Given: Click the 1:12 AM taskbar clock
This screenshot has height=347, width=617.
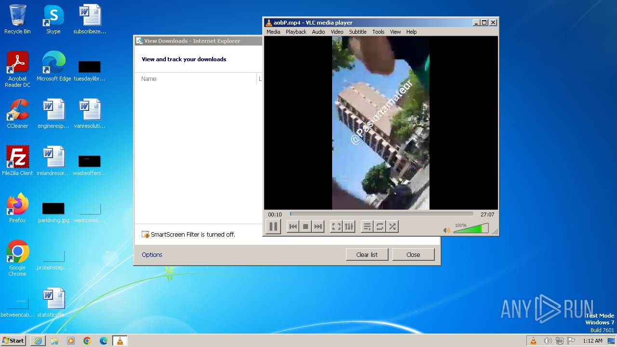Looking at the screenshot, I should coord(592,341).
